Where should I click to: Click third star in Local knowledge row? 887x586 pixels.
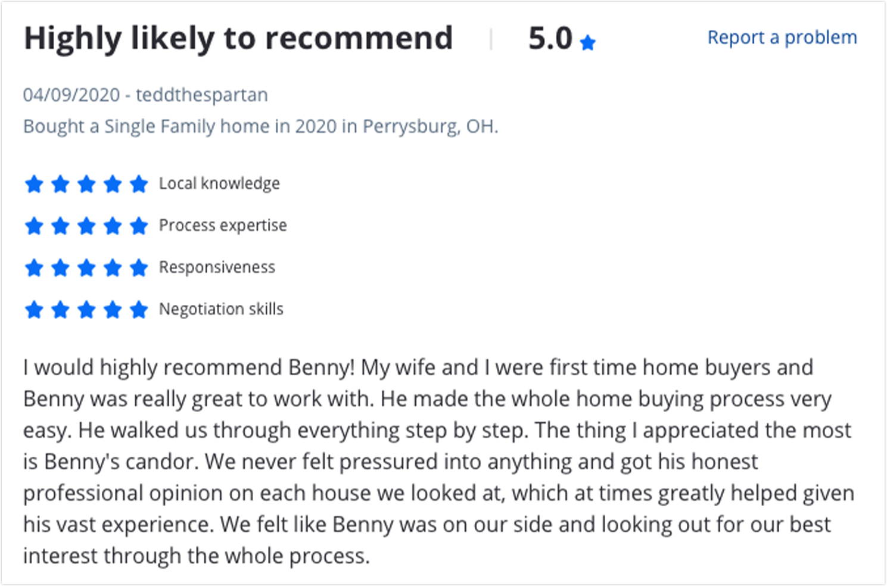[x=86, y=184]
